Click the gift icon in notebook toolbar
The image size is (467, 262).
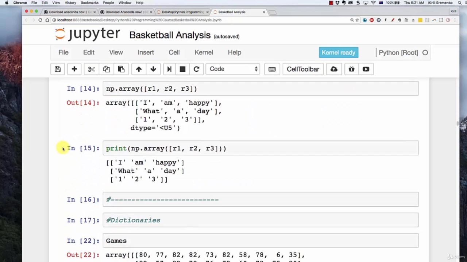351,69
